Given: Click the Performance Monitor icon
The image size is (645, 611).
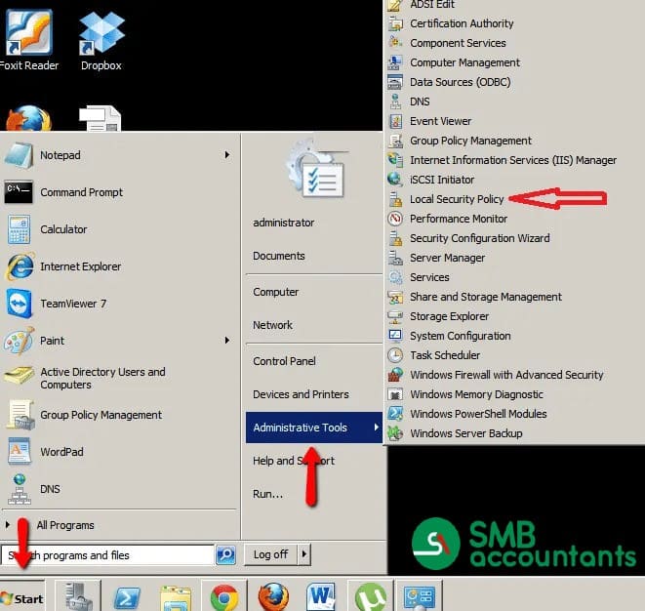Looking at the screenshot, I should click(x=395, y=219).
